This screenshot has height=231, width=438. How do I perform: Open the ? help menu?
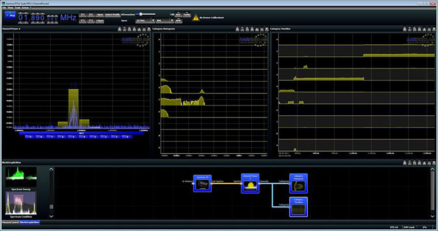tap(31, 8)
